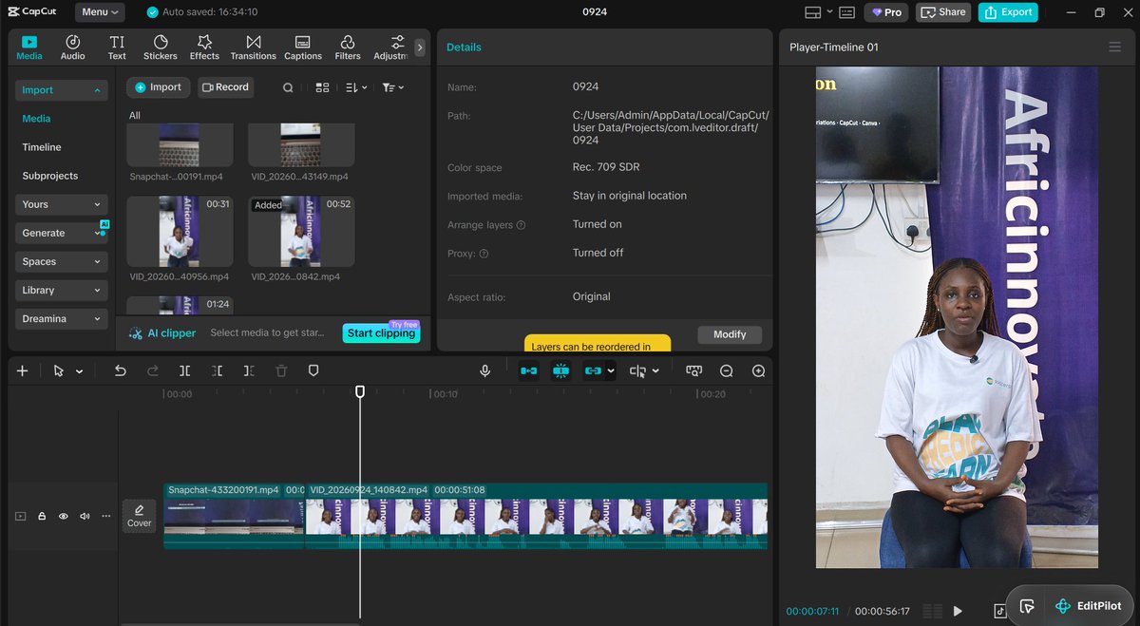Image resolution: width=1140 pixels, height=626 pixels.
Task: Click the timeline playhead handle
Action: pos(360,391)
